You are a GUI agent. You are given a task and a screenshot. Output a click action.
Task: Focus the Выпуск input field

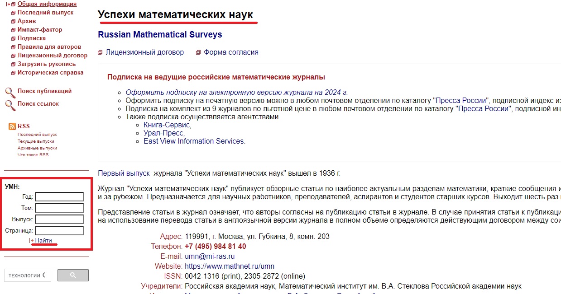tap(59, 219)
